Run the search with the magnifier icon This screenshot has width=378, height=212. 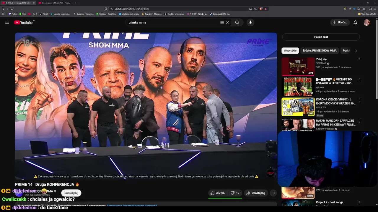[237, 22]
